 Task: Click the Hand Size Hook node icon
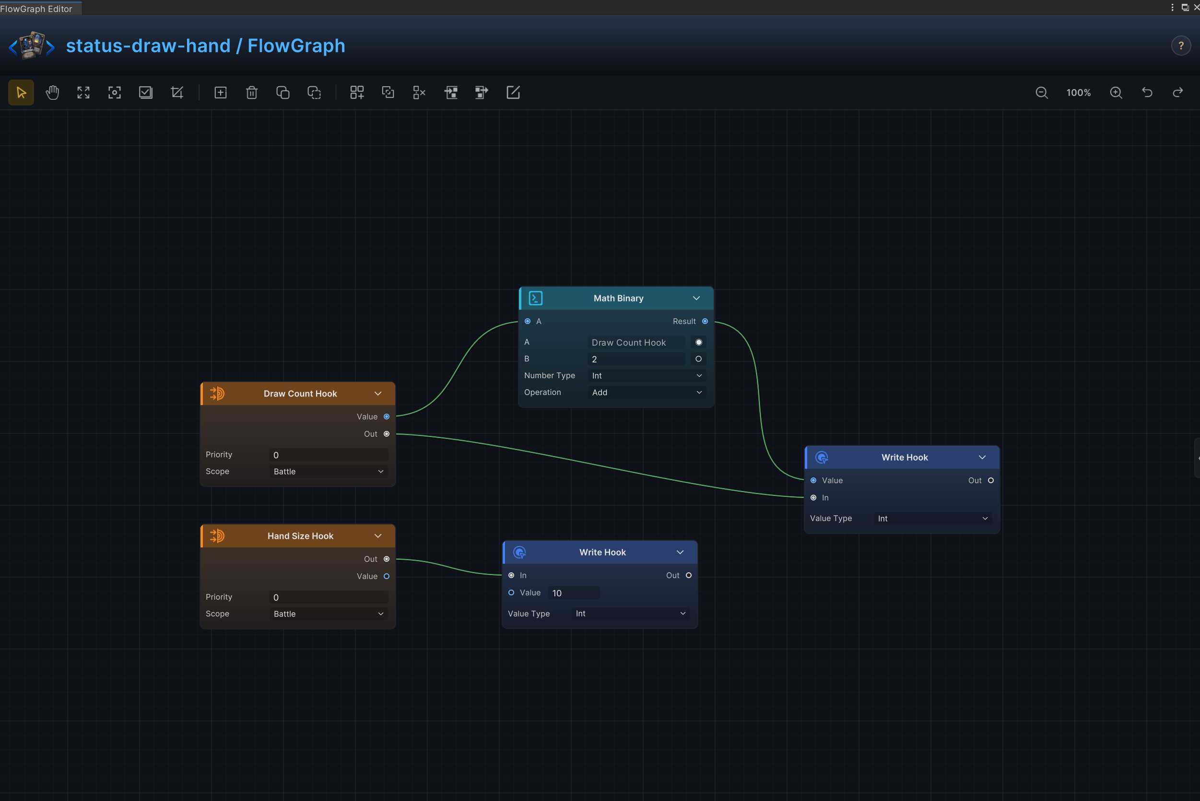pos(217,536)
